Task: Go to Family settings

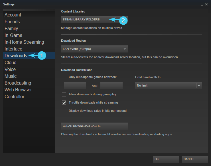Action: coord(29,28)
